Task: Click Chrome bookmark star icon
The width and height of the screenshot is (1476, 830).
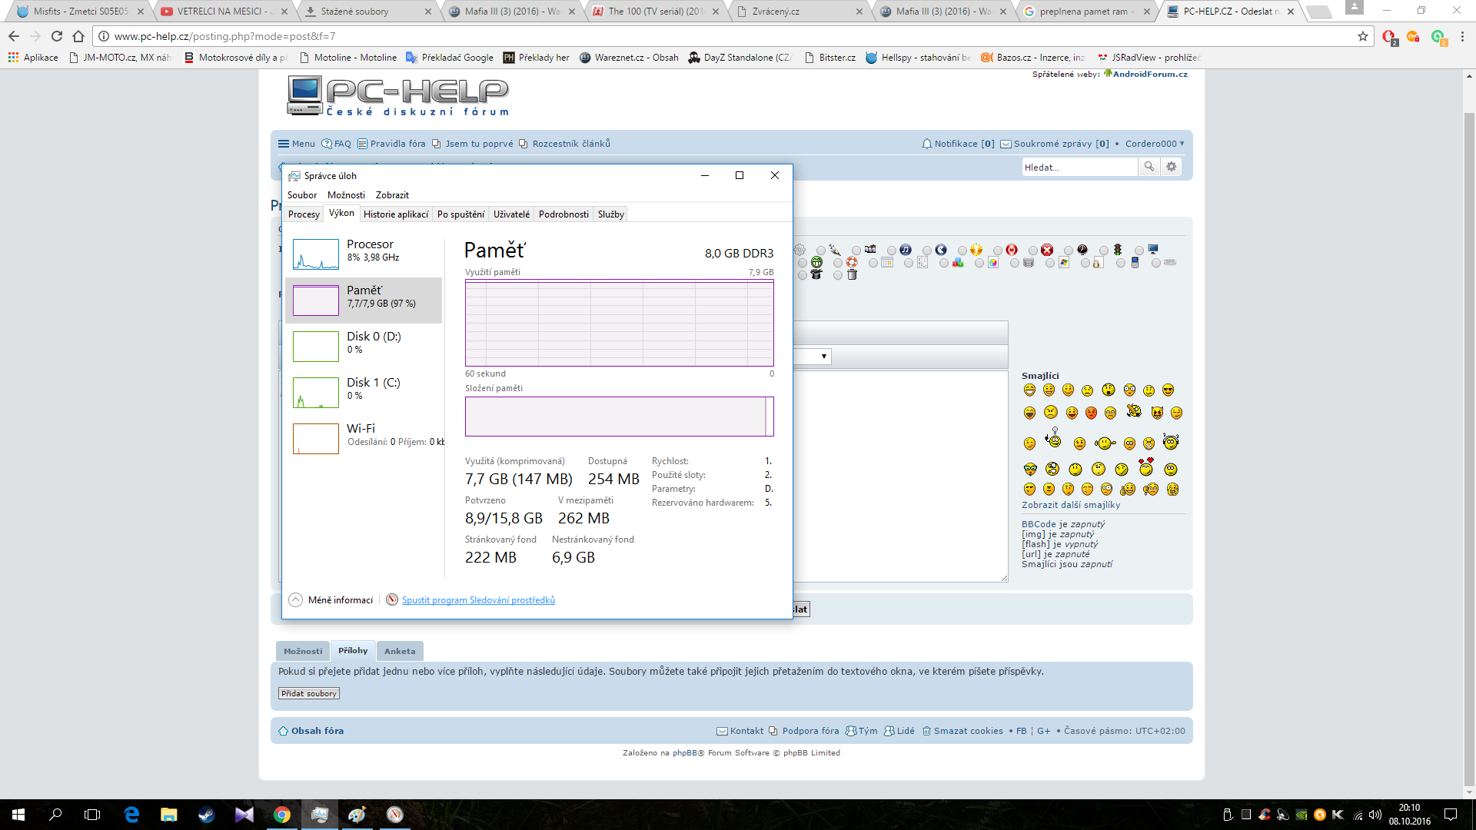Action: point(1363,36)
